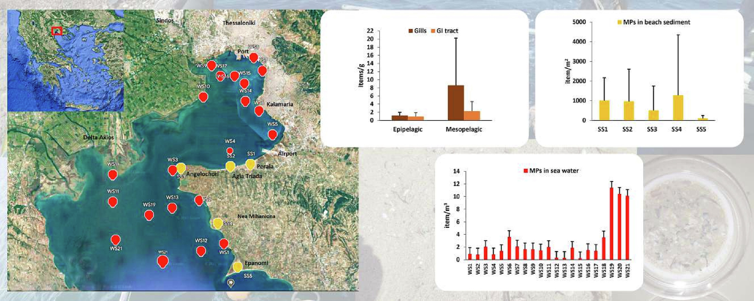The width and height of the screenshot is (754, 301).
Task: Select the red WS19 water sample pin
Action: tap(149, 215)
